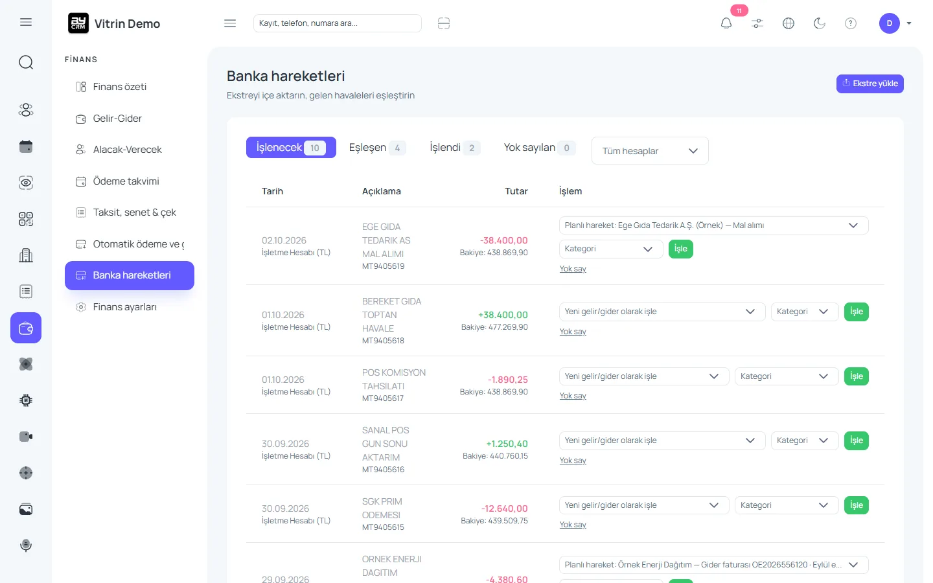Open the people/contacts icon in the rail
Image resolution: width=933 pixels, height=583 pixels.
pos(26,110)
